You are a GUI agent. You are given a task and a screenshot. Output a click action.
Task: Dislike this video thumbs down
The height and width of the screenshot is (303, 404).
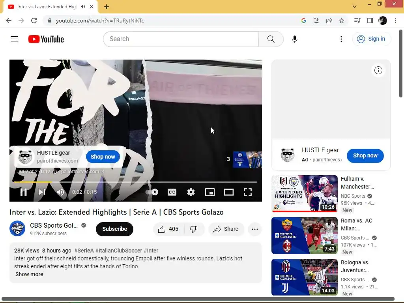tap(194, 229)
